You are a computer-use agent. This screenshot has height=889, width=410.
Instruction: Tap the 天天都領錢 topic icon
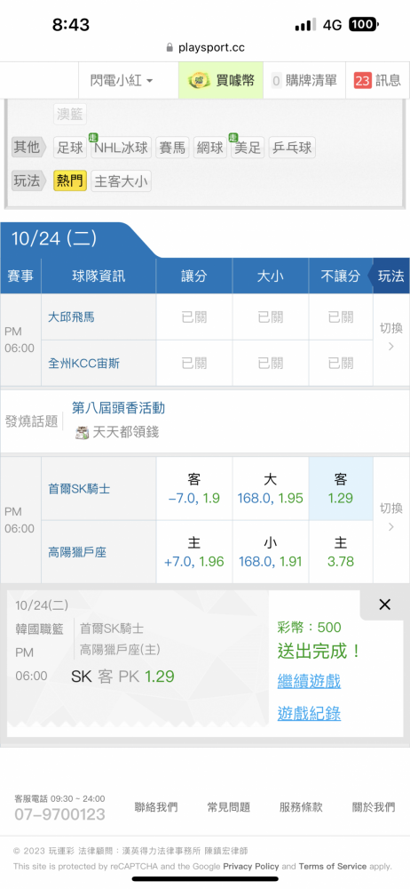tap(83, 433)
